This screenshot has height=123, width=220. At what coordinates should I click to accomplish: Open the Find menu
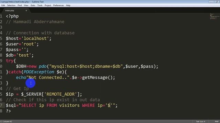pyautogui.click(x=20, y=5)
